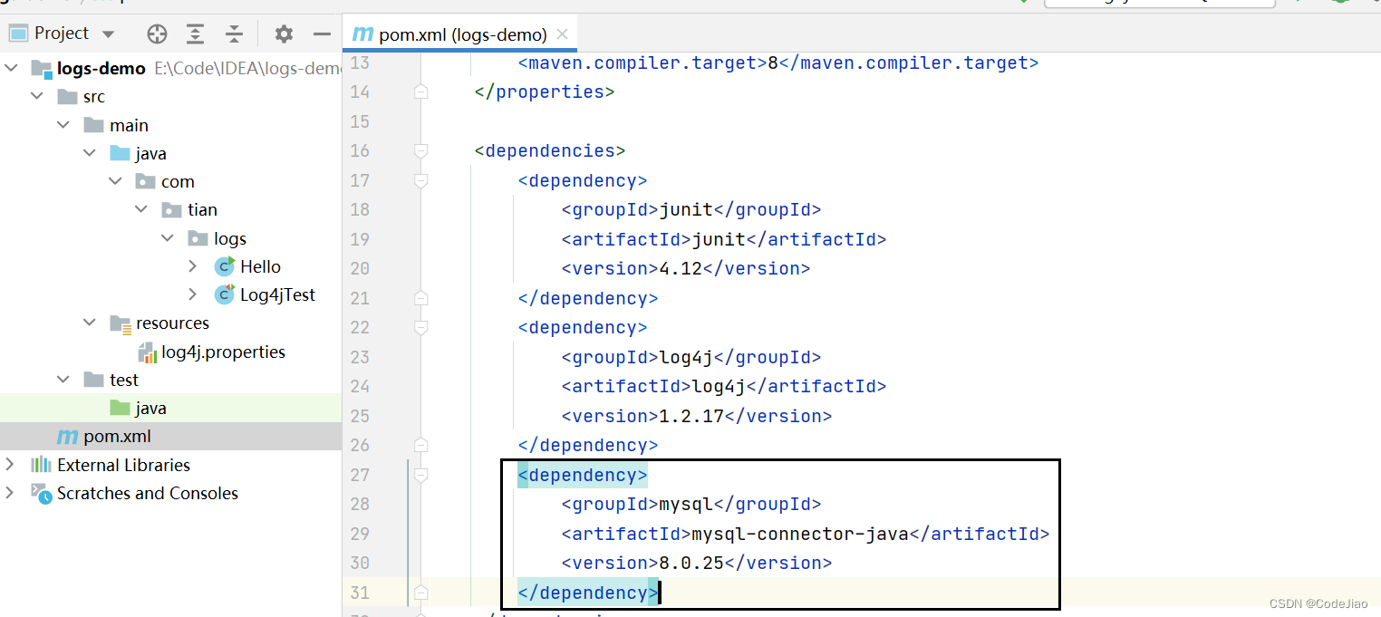Click the Hello class icon
This screenshot has width=1381, height=617.
coord(225,266)
